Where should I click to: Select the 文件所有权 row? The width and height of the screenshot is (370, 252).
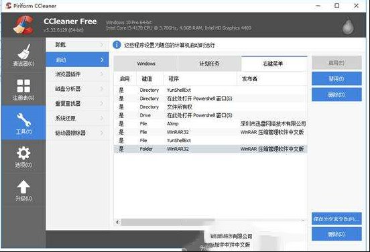click(x=210, y=107)
